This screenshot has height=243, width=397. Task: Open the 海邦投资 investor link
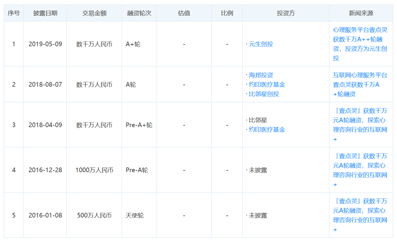(261, 75)
